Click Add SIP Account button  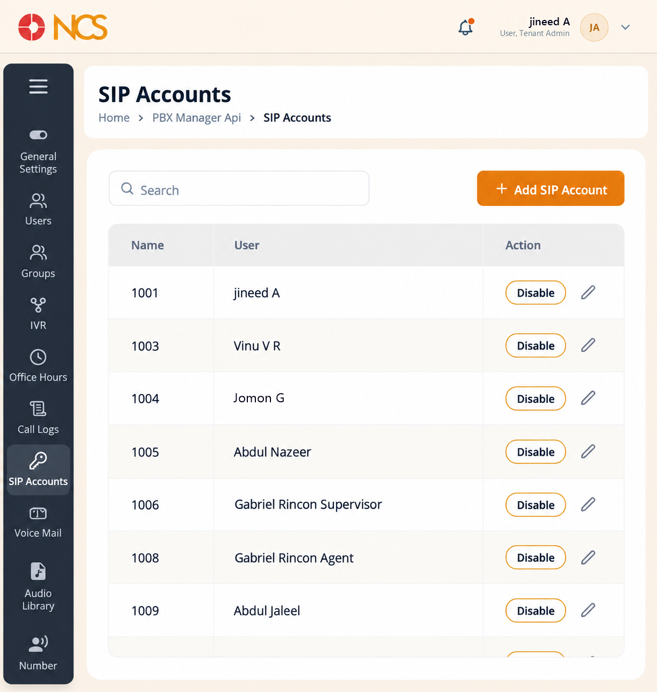pos(551,188)
